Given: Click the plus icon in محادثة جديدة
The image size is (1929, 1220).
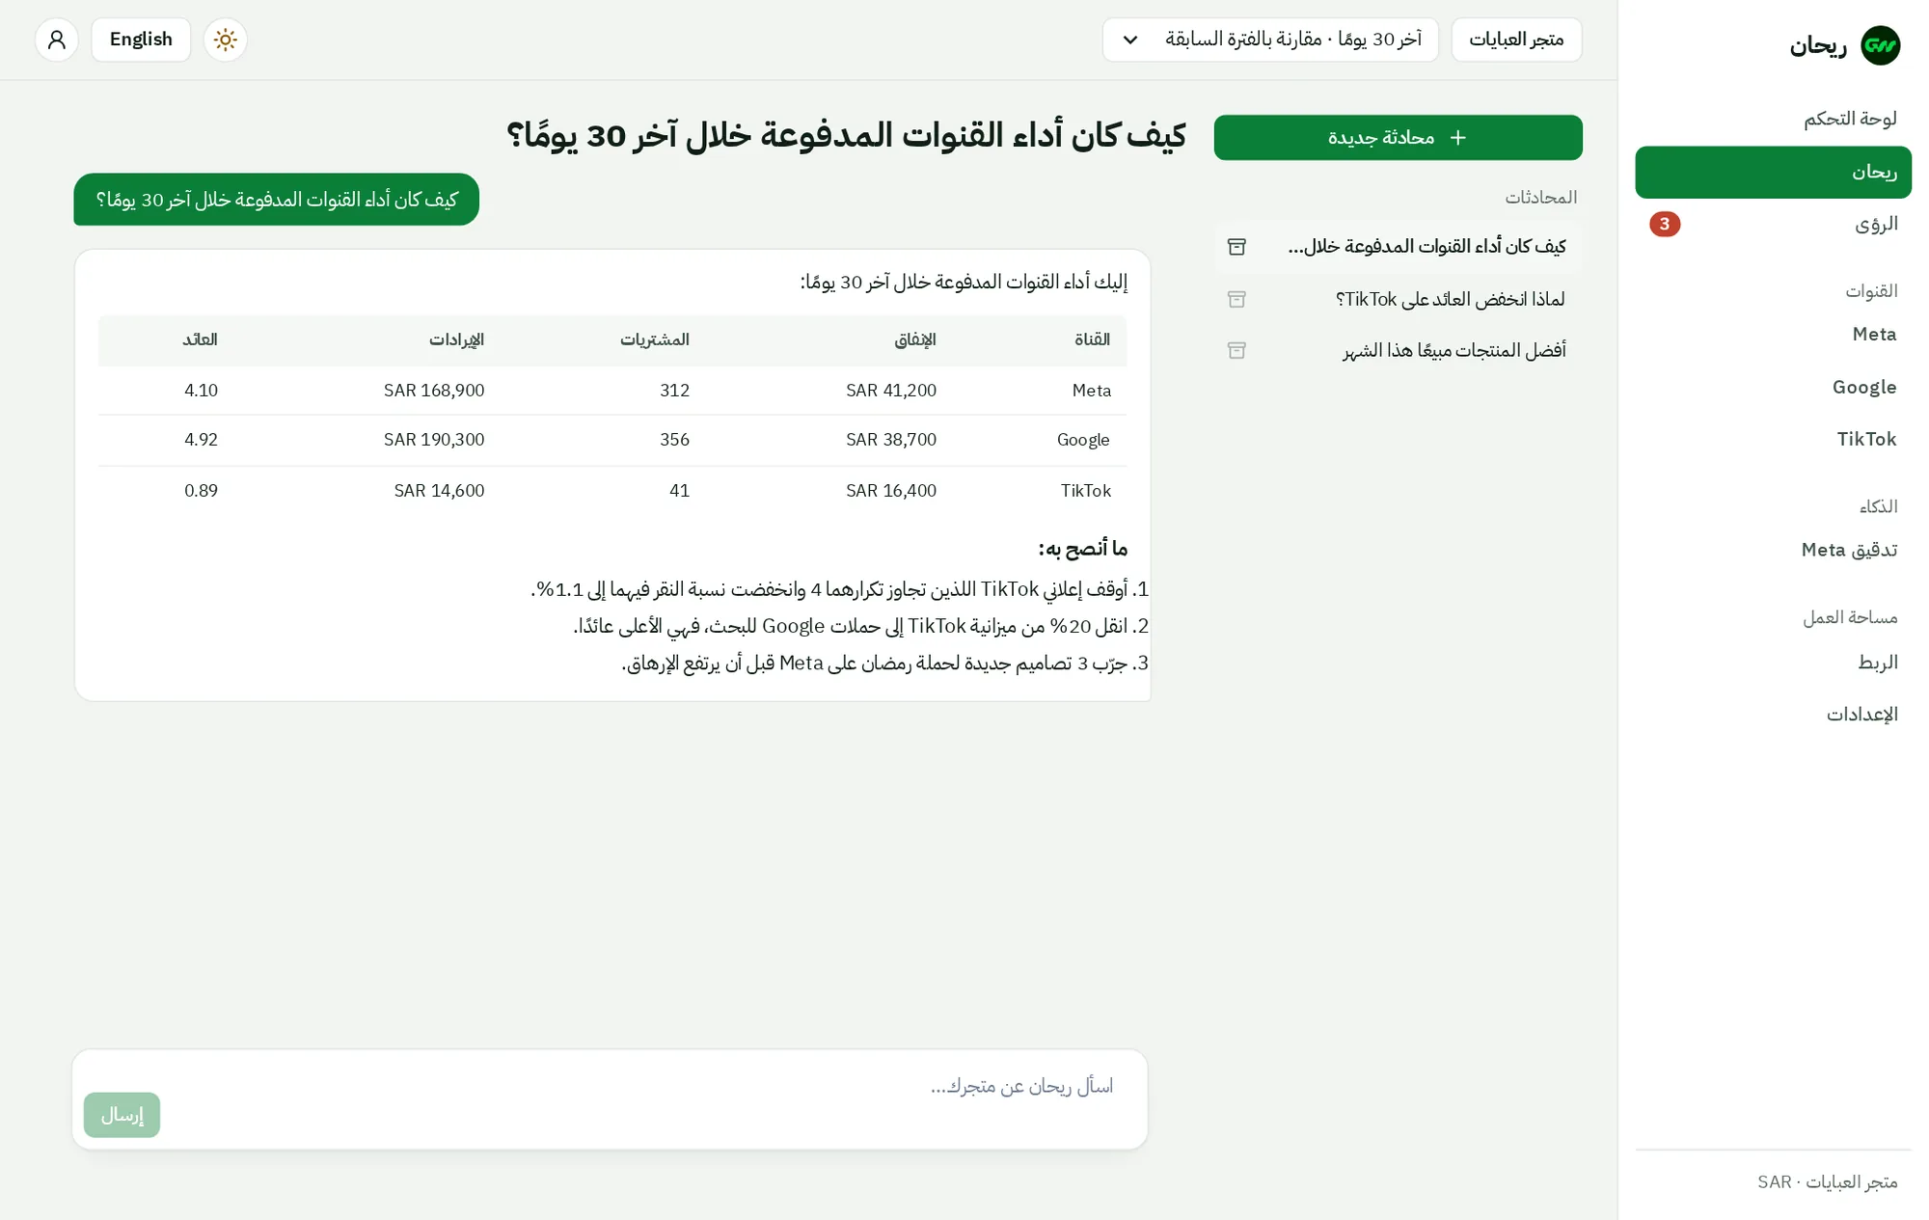Looking at the screenshot, I should tap(1457, 138).
